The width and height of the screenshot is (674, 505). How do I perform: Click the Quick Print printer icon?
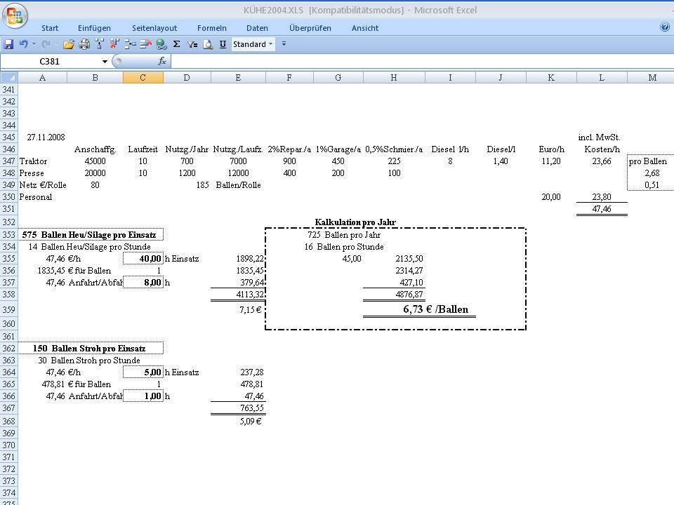tap(84, 44)
